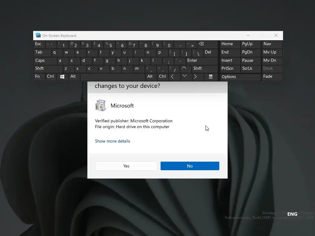This screenshot has height=236, width=315.
Task: Tap the PrtScn key
Action: click(230, 69)
